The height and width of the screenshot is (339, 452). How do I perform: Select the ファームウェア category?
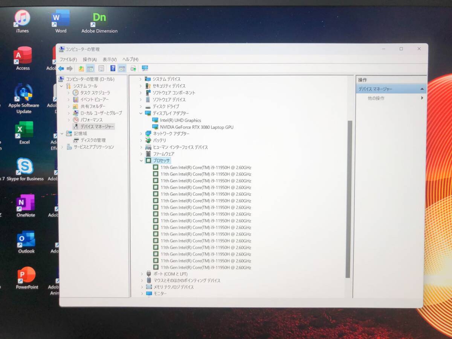tap(163, 154)
